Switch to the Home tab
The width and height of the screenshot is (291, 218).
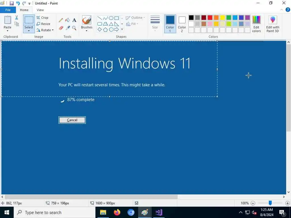pos(24,10)
